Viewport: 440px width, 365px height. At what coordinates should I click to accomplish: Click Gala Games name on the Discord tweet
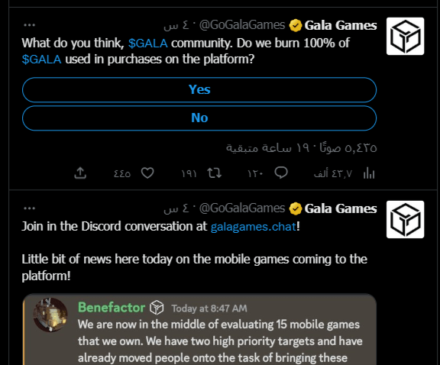click(x=341, y=208)
